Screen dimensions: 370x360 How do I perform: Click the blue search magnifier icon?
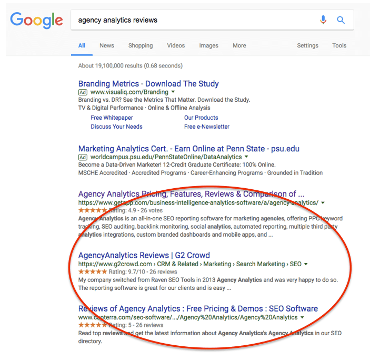[x=341, y=20]
